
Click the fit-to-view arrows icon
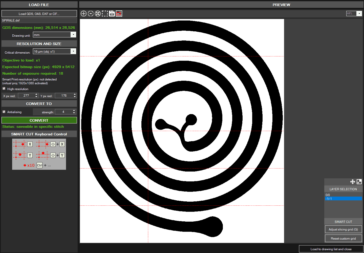click(x=98, y=14)
